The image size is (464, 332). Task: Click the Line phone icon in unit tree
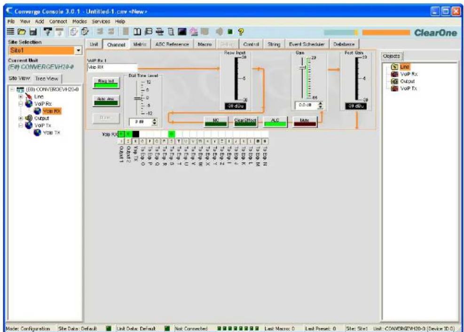click(29, 96)
